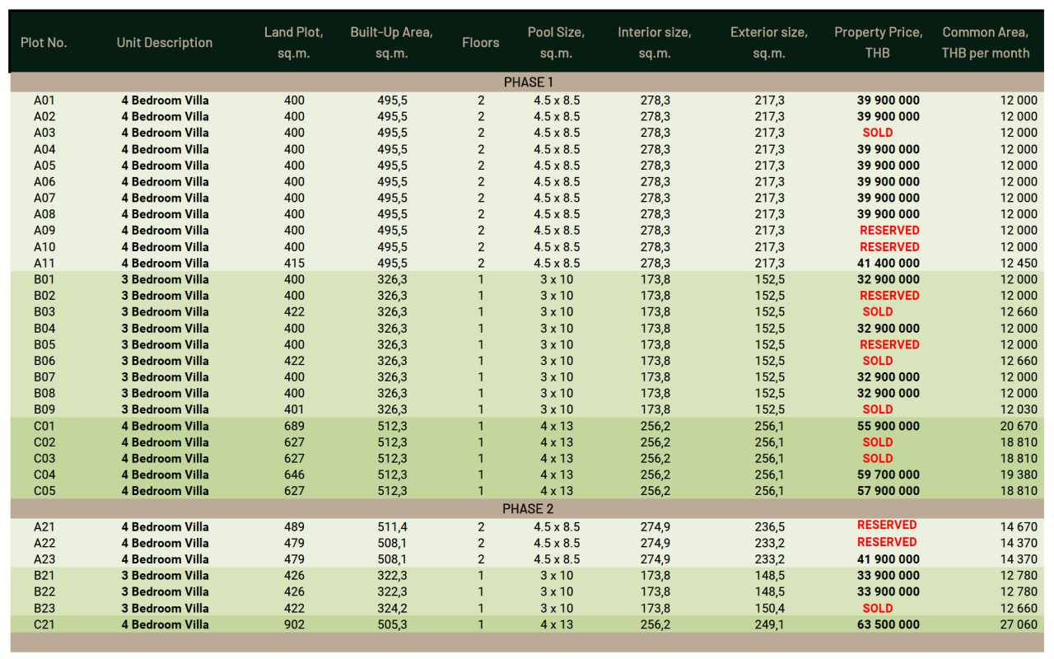
Task: Select the Unit Description column header
Action: tap(165, 43)
